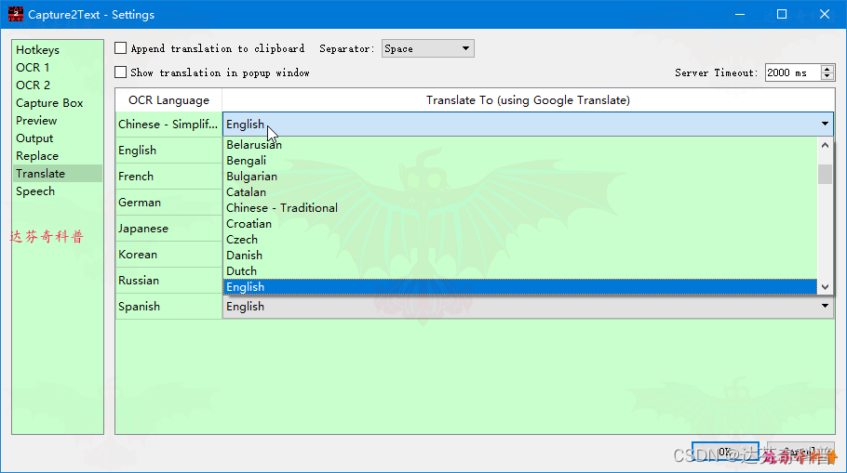This screenshot has width=847, height=473.
Task: Select the Spanish OCR language row
Action: point(168,307)
